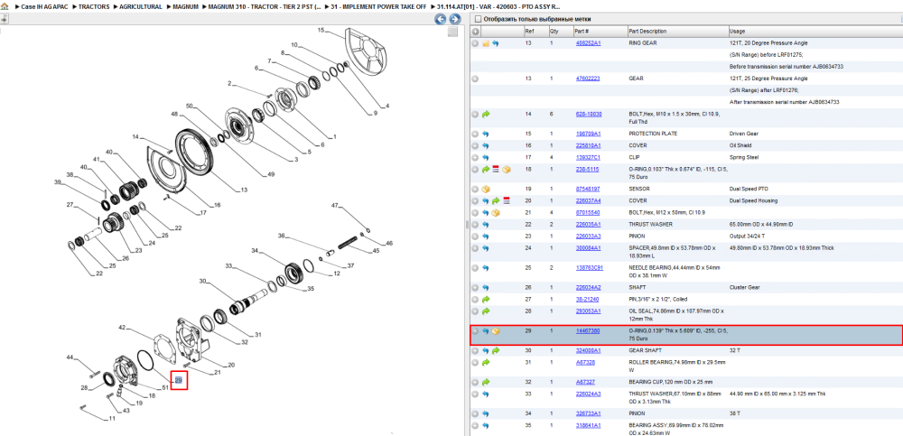Open 31 - IMPLEMENT POWER TAKE OFF breadcrumb
This screenshot has height=436, width=903.
pos(378,6)
